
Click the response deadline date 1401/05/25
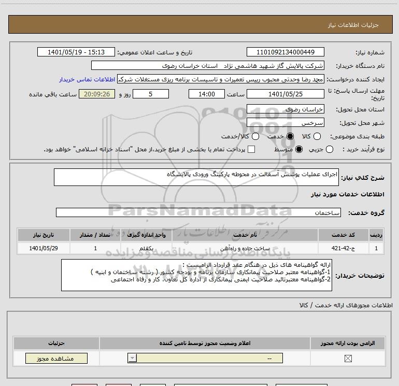285,94
